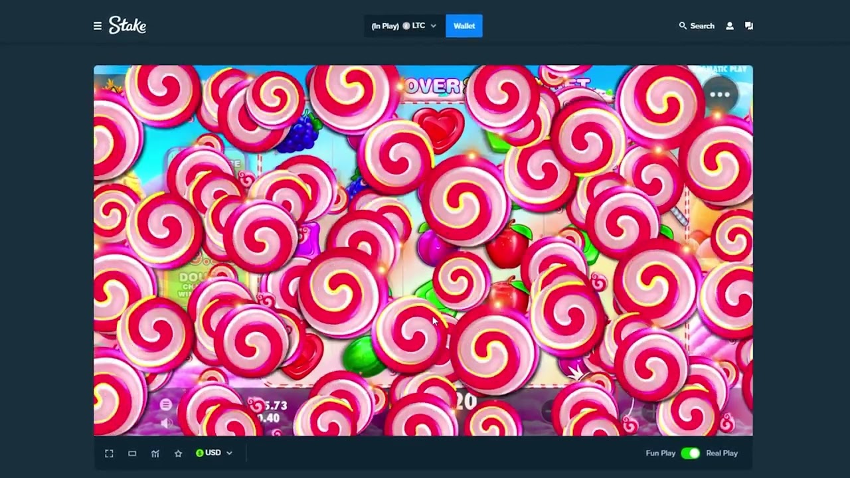The width and height of the screenshot is (850, 478).
Task: Open the game's three-dots options menu
Action: (x=720, y=94)
